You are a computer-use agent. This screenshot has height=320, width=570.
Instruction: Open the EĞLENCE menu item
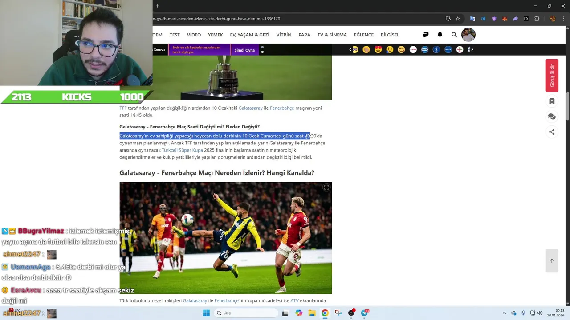pos(364,35)
